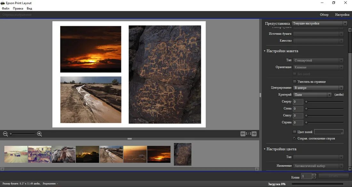352x187 pixels.
Task: Click the 'Снизу' margin input field
Action: 298,116
